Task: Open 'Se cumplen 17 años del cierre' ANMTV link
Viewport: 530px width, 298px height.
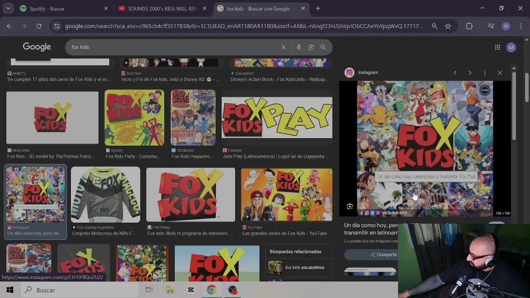Action: [59, 79]
